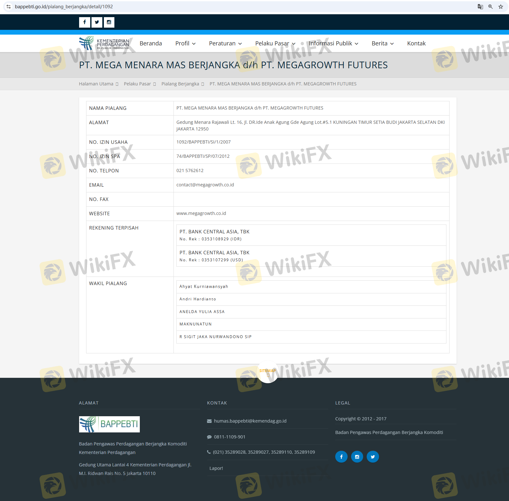
Task: Open the Twitter icon in top bar
Action: [97, 22]
